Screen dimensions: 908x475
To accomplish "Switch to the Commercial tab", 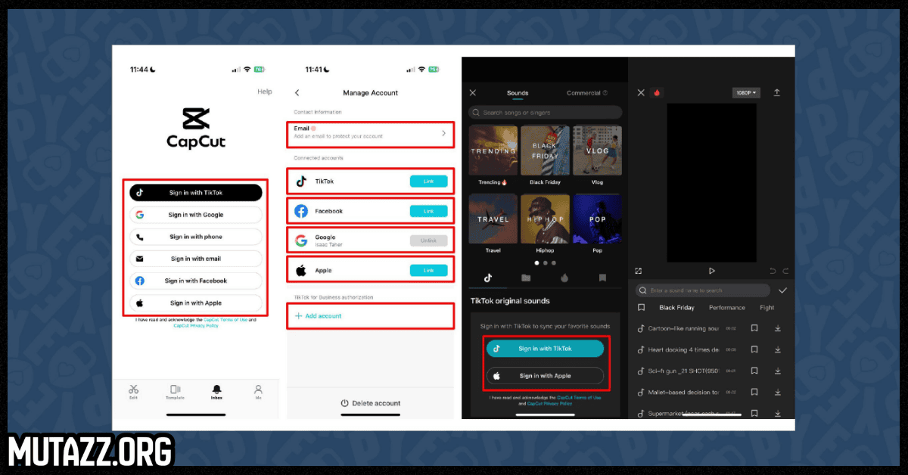I will (586, 93).
